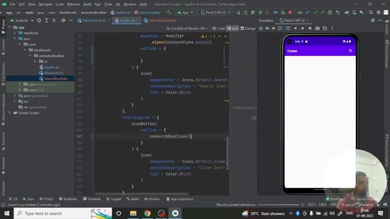Screen dimensions: 390x219
Task: Click the emulator rotate left icon
Action: (x=280, y=29)
